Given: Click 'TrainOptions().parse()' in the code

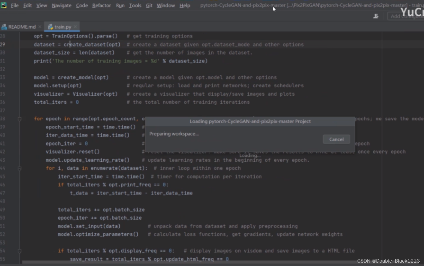Looking at the screenshot, I should pos(85,36).
